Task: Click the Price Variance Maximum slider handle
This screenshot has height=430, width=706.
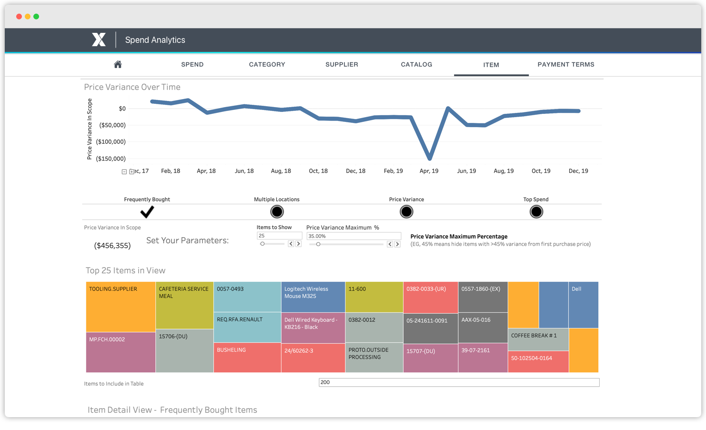Action: click(318, 244)
